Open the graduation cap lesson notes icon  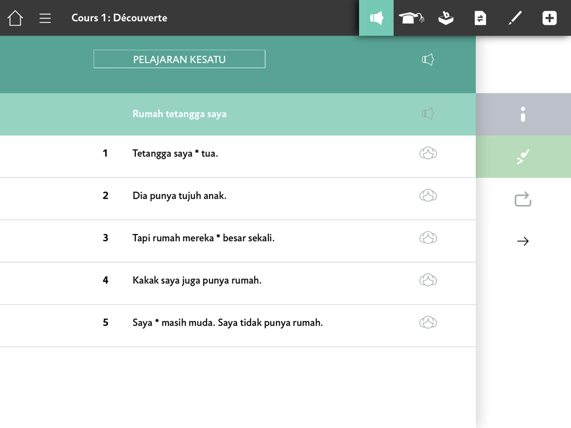tap(411, 18)
